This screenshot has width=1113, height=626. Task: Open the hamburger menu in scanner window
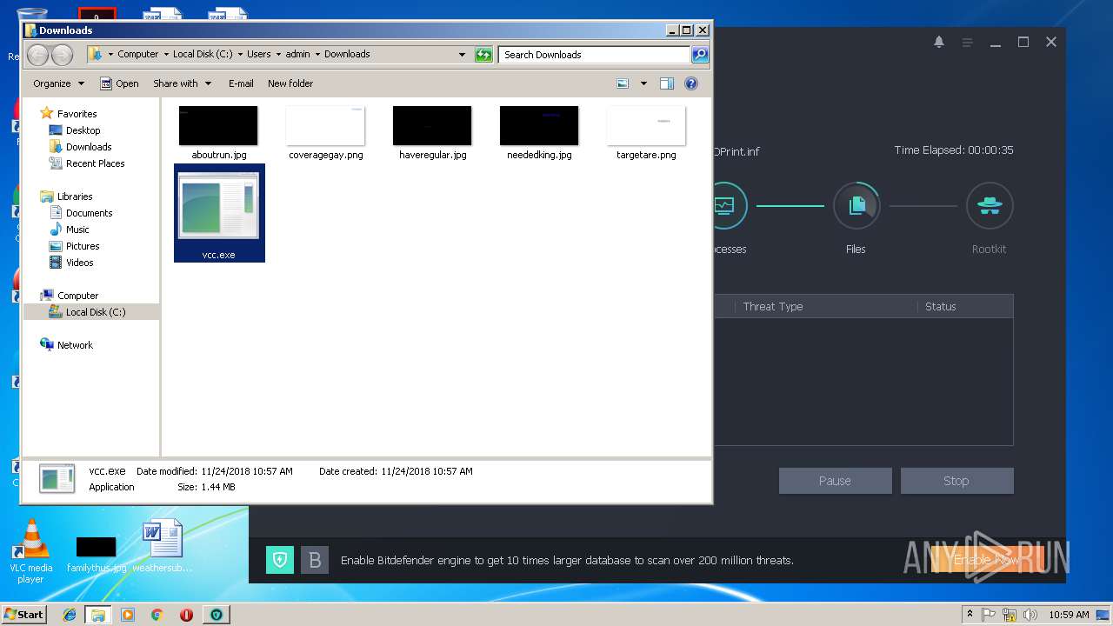pos(967,42)
